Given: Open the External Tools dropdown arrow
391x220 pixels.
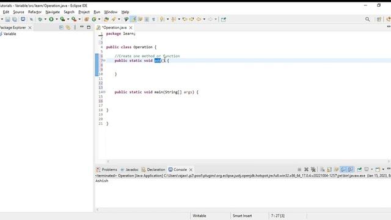Looking at the screenshot, I should (x=79, y=19).
